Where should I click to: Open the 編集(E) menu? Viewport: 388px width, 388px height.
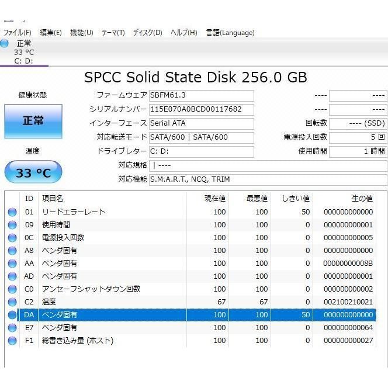(51, 33)
